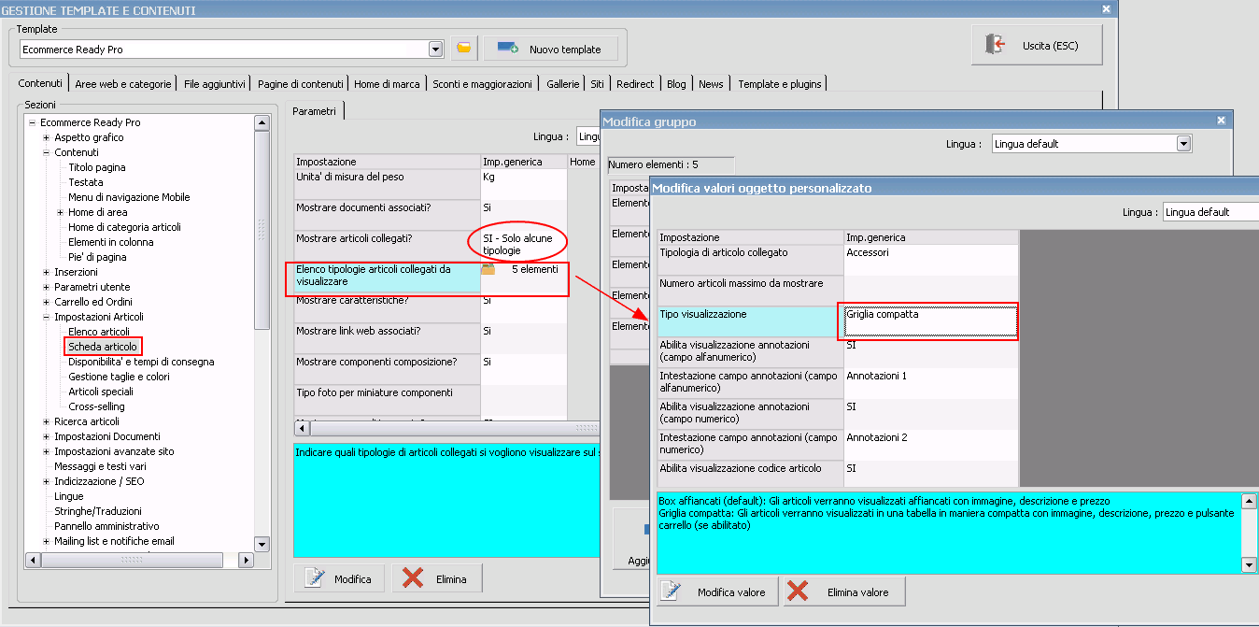
Task: Open the Home di marca tab
Action: [387, 84]
